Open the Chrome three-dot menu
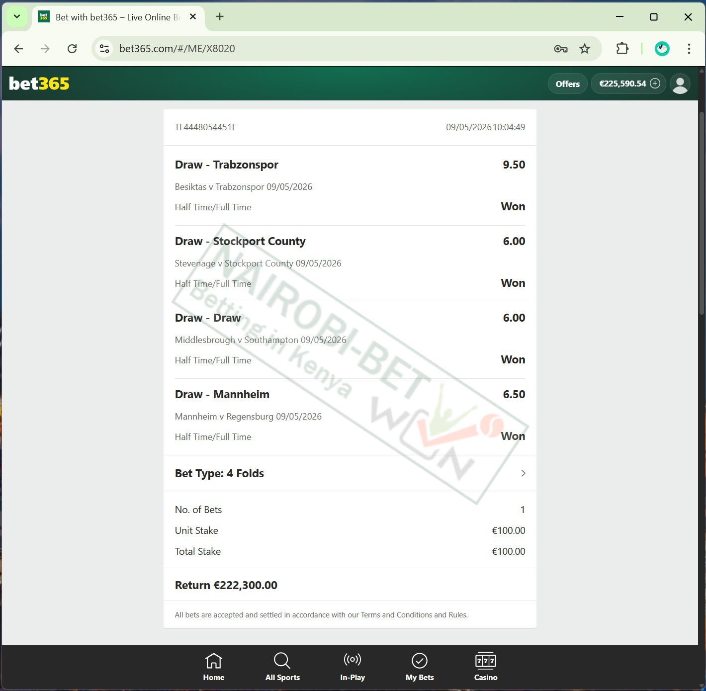 (689, 49)
